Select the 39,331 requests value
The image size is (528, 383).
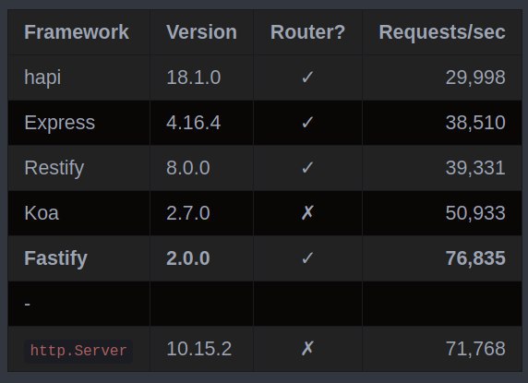pos(475,168)
